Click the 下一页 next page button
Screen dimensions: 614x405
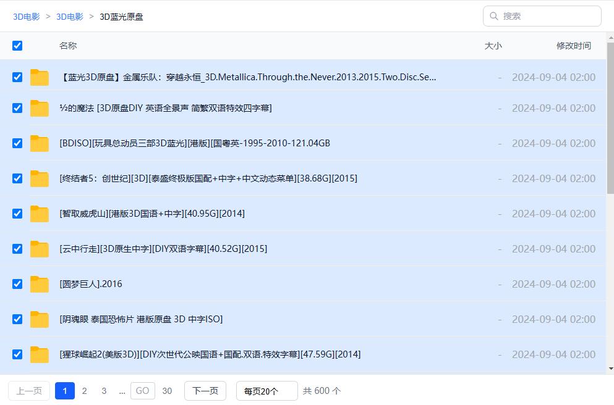(205, 391)
